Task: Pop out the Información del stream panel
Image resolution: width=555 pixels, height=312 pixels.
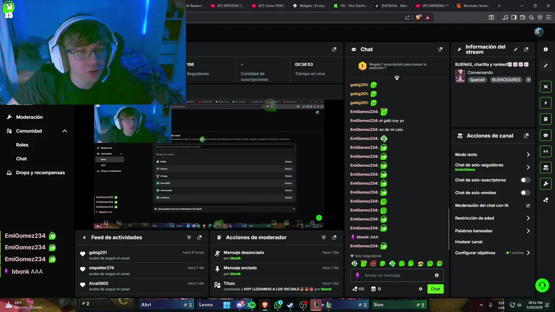Action: coord(526,49)
